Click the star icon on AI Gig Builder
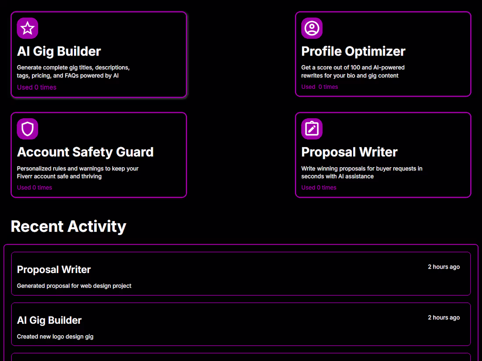The height and width of the screenshot is (361, 482). 27,28
